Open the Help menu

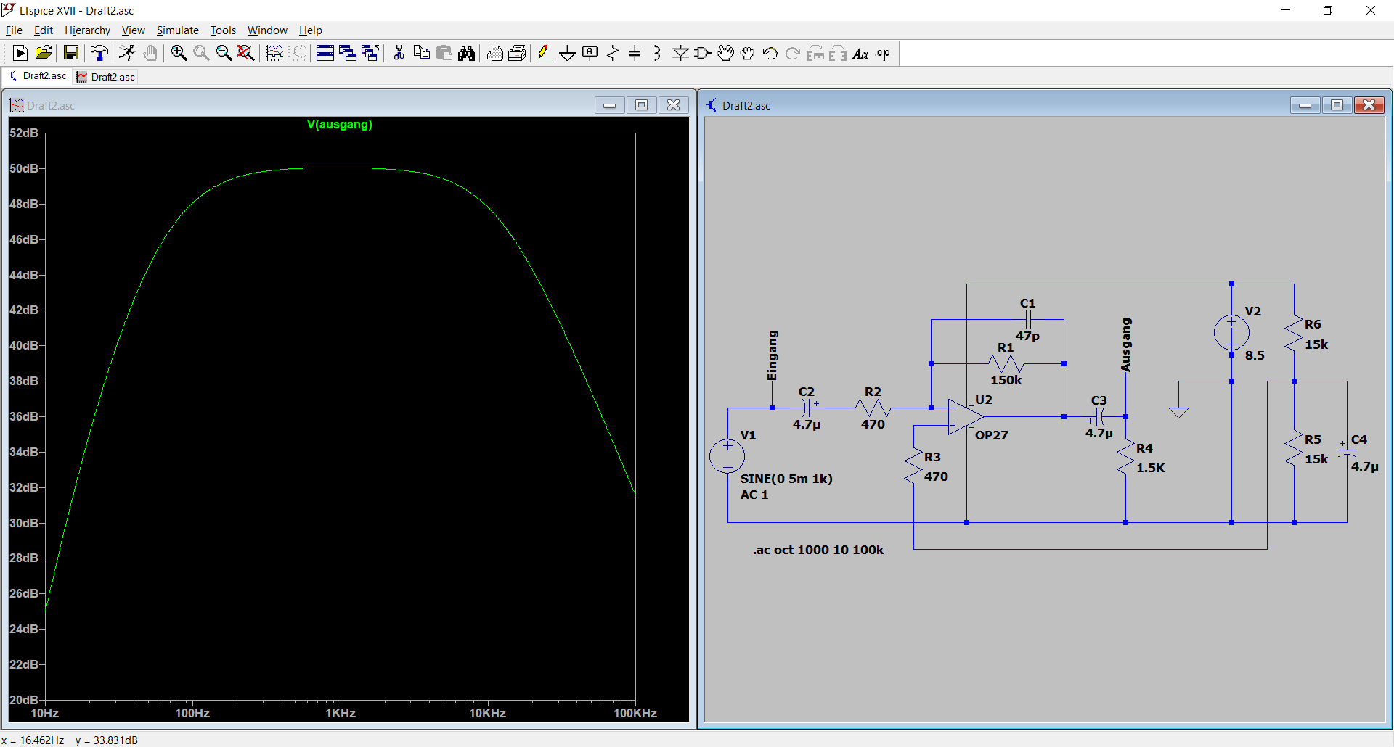[x=310, y=30]
